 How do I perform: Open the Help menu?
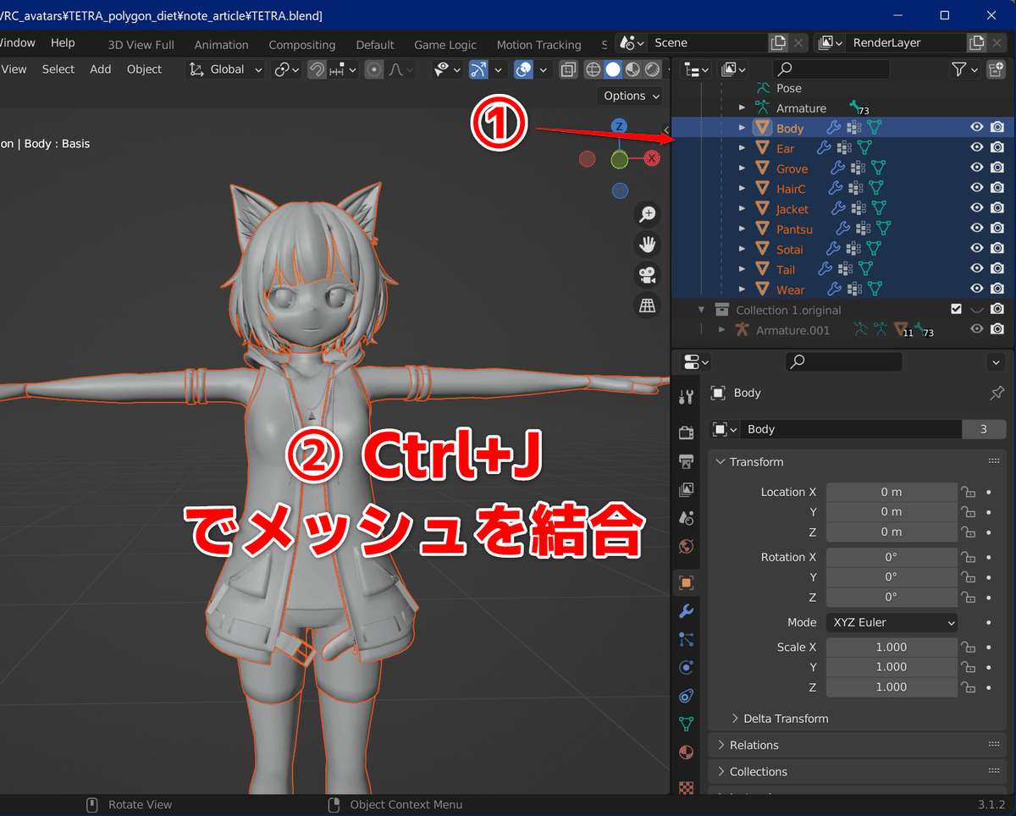pos(63,42)
